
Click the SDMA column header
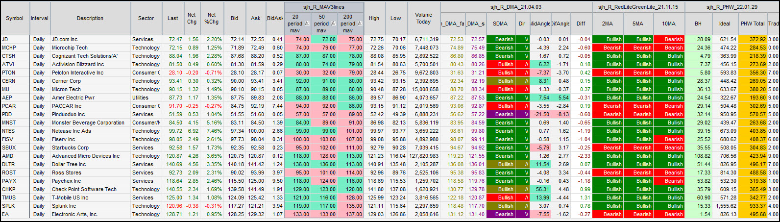click(x=500, y=24)
